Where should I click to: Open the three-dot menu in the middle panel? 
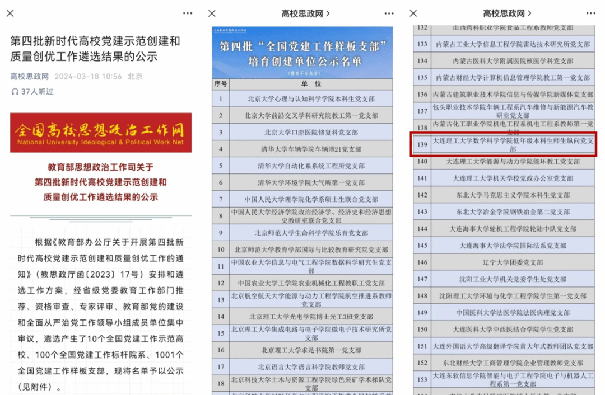pyautogui.click(x=389, y=13)
